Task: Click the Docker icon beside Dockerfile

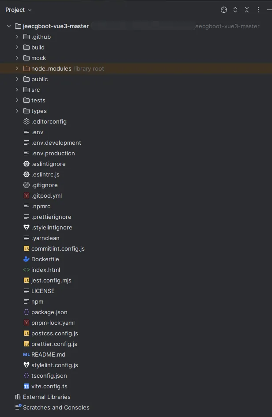Action: [x=26, y=259]
